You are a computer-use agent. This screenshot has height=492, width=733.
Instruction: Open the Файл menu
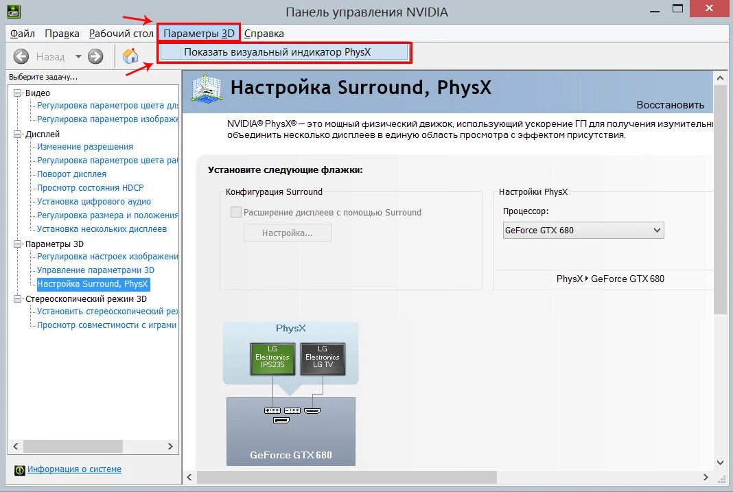pos(23,34)
